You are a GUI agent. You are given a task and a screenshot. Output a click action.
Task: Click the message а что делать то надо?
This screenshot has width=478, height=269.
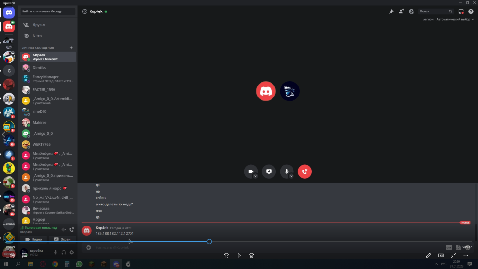click(114, 204)
